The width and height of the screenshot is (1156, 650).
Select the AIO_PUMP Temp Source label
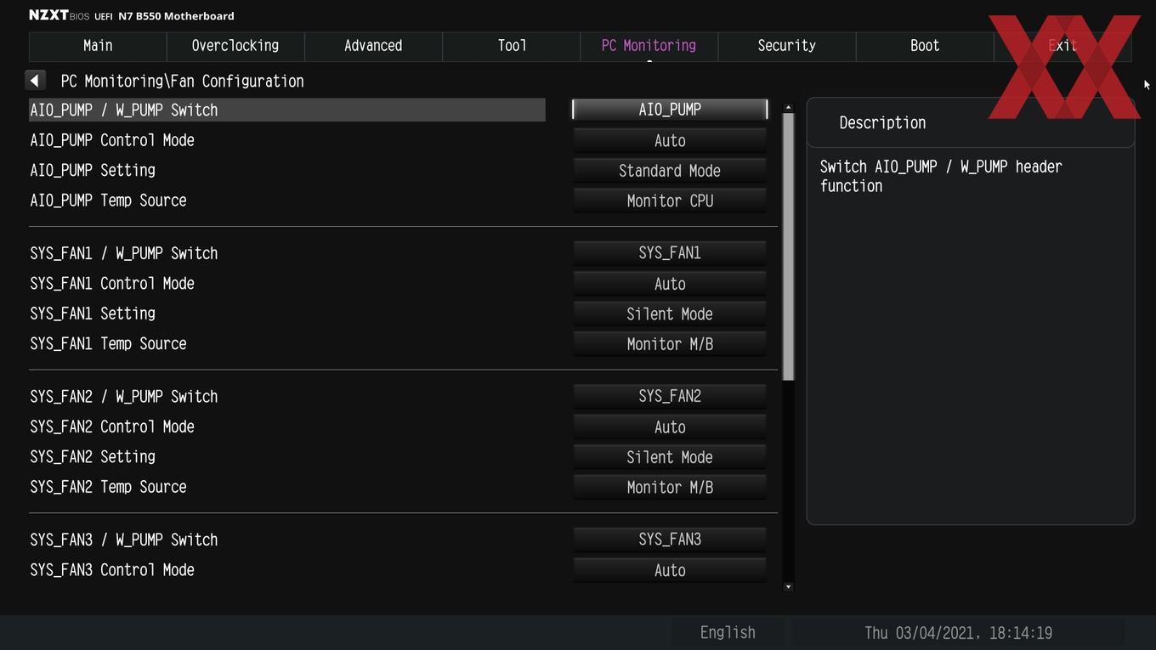pyautogui.click(x=108, y=201)
